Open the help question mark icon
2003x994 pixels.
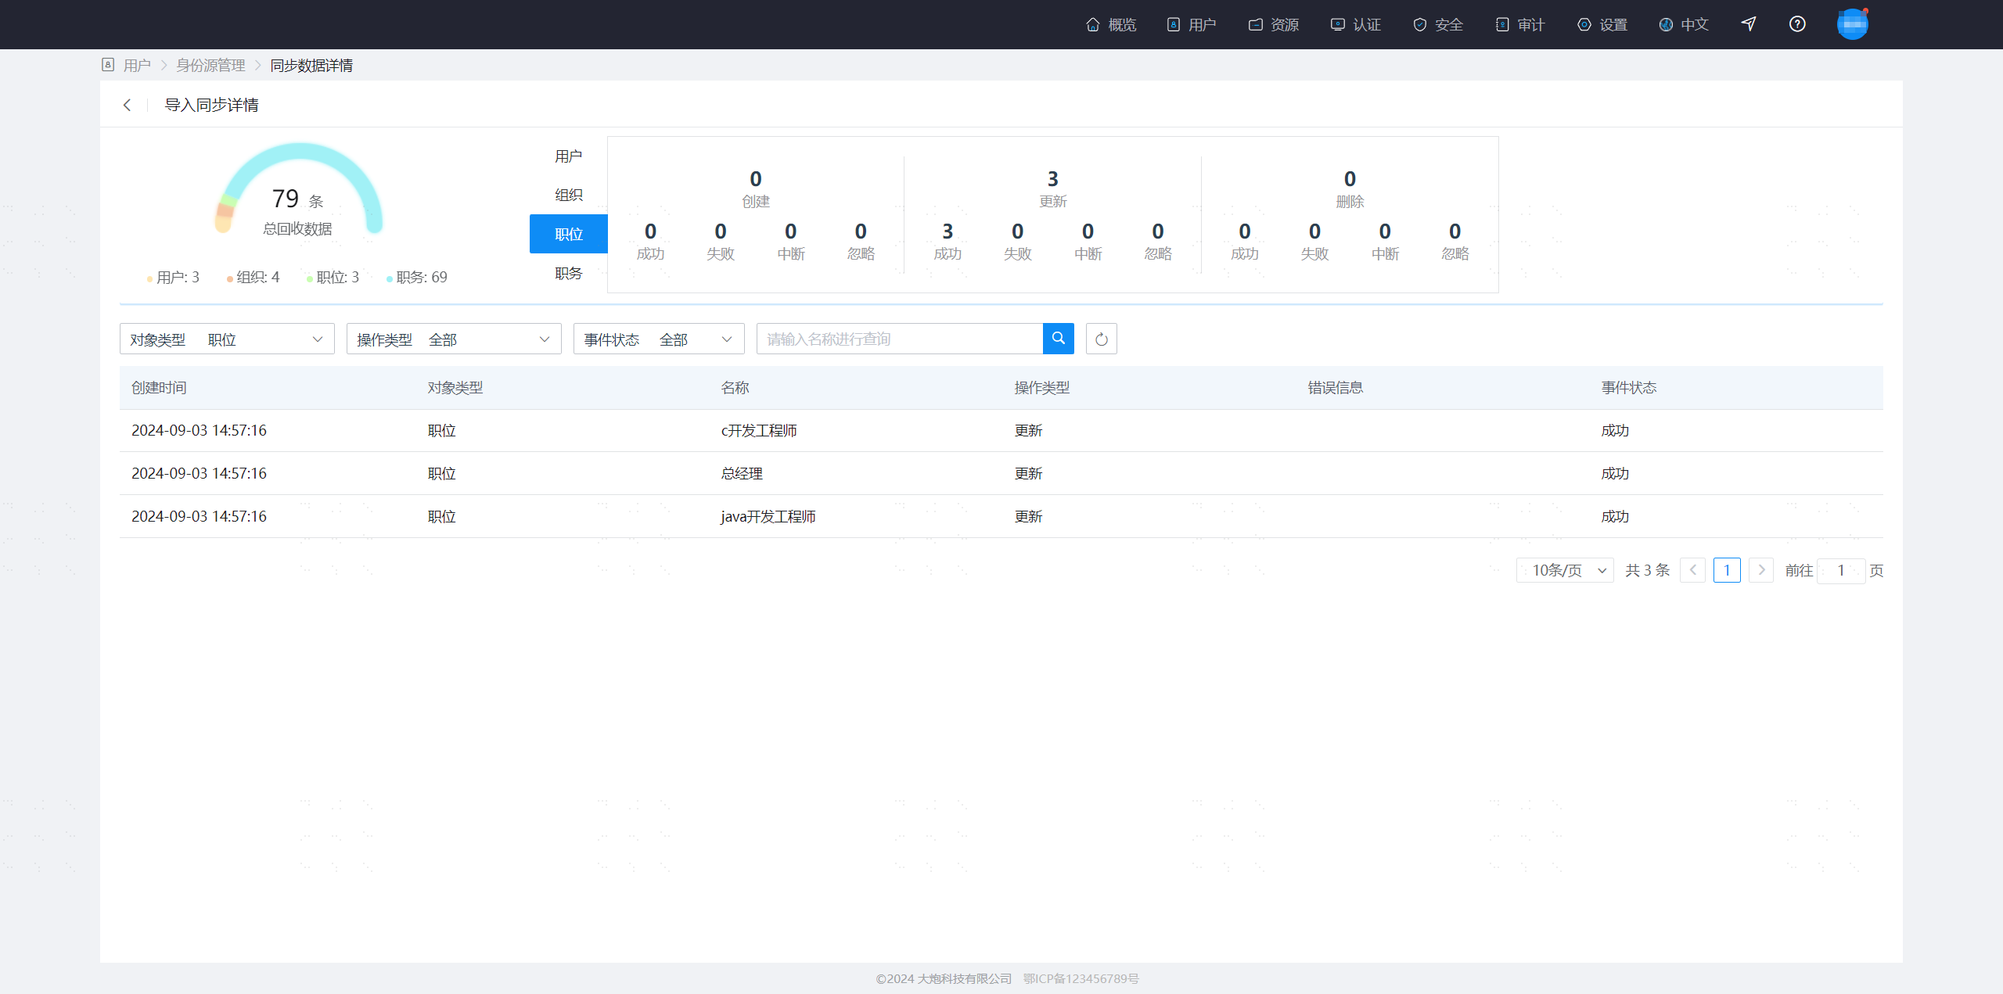[x=1797, y=24]
